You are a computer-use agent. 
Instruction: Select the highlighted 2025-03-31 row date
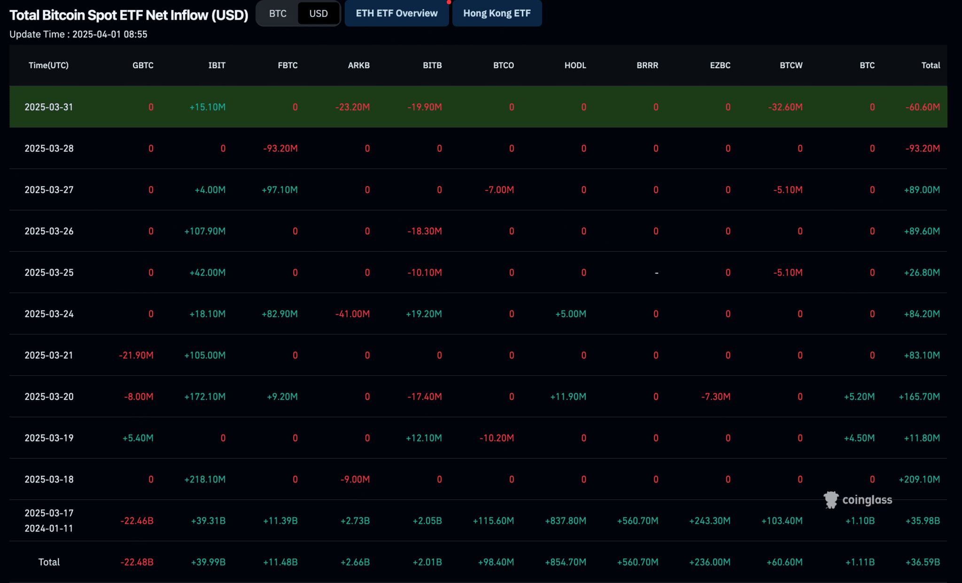click(x=49, y=107)
